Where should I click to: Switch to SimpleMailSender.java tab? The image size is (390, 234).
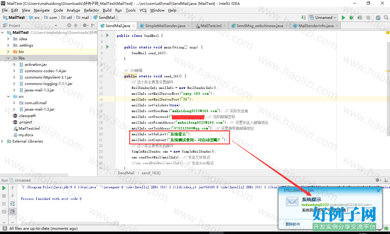tap(165, 26)
